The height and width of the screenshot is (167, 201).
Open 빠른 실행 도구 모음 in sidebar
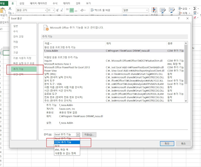[24, 63]
